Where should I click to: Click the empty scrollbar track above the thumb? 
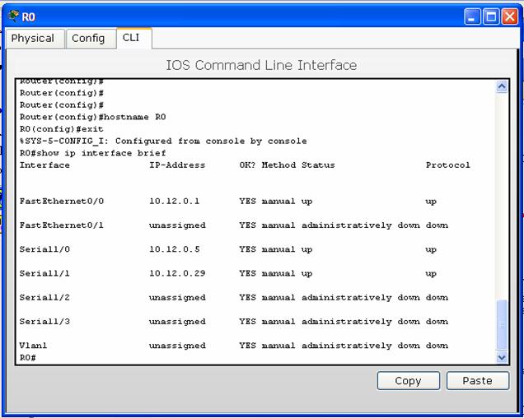point(503,197)
